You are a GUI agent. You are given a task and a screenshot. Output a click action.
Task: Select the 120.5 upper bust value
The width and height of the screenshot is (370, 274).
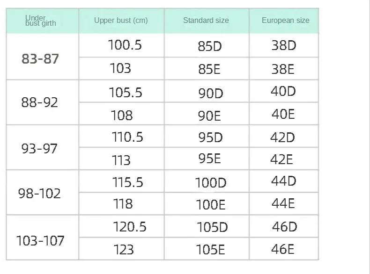tap(129, 227)
